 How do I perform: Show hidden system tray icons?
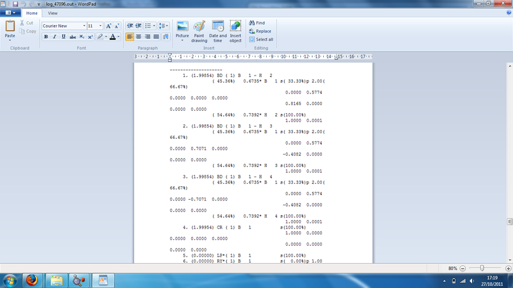[444, 281]
